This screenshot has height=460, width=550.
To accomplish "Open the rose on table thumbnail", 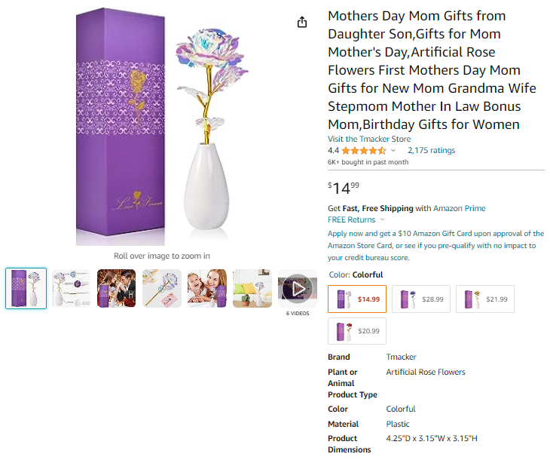I will pyautogui.click(x=252, y=289).
